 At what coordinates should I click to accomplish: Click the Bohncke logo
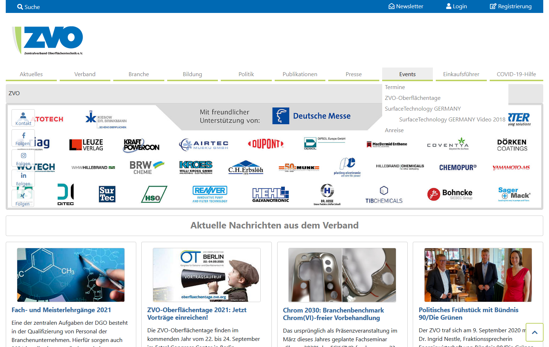pyautogui.click(x=450, y=194)
